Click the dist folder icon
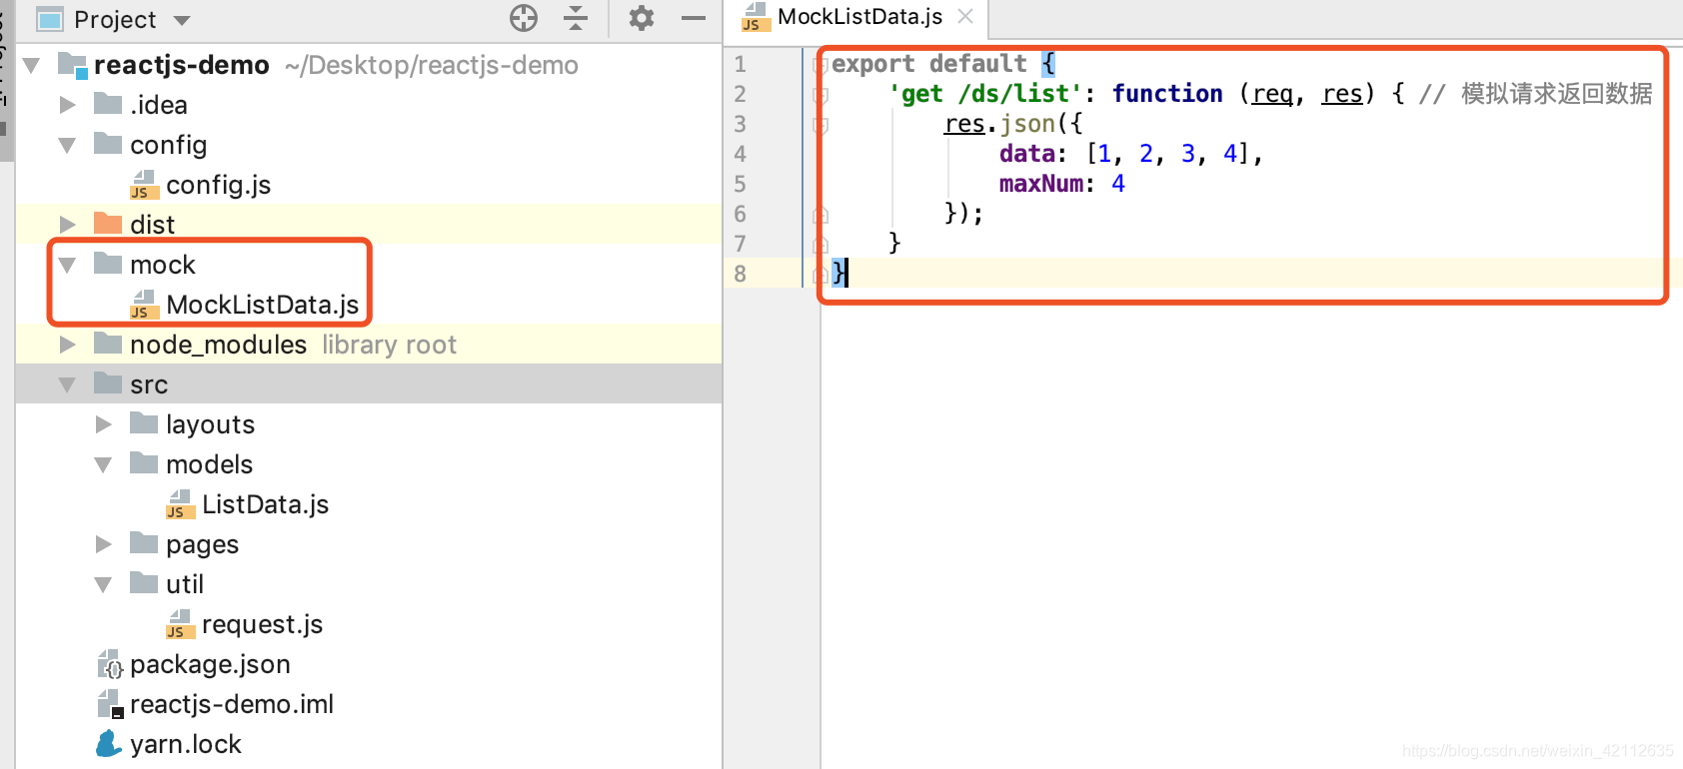 point(108,223)
